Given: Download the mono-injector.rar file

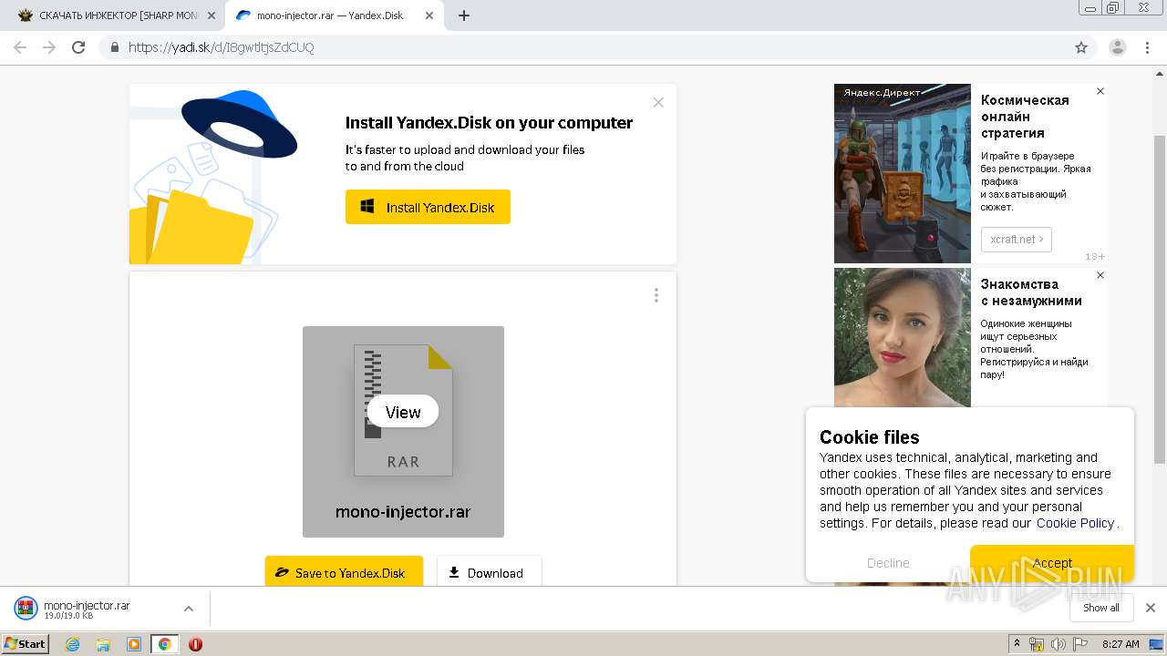Looking at the screenshot, I should coord(489,573).
